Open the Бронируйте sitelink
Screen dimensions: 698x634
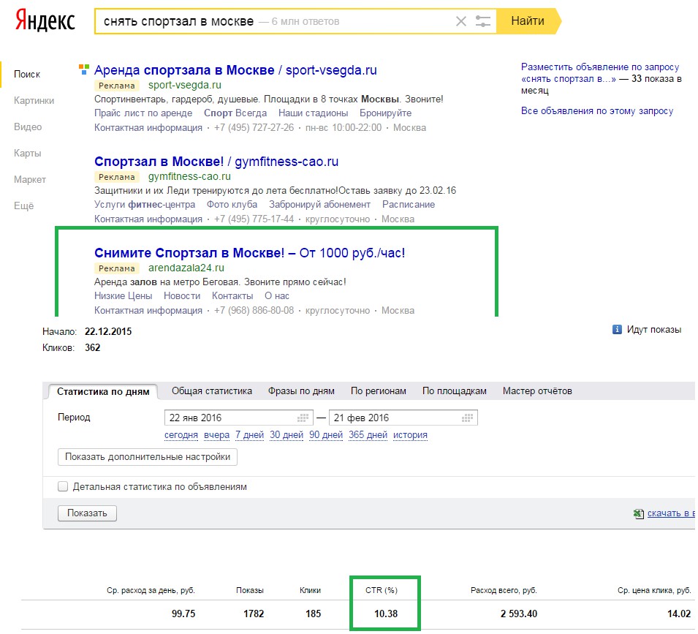tap(385, 113)
